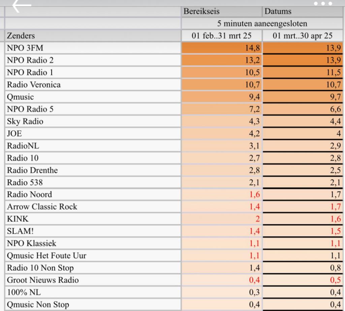345x311 pixels.
Task: Select the Radio Veronica row label
Action: click(x=93, y=85)
